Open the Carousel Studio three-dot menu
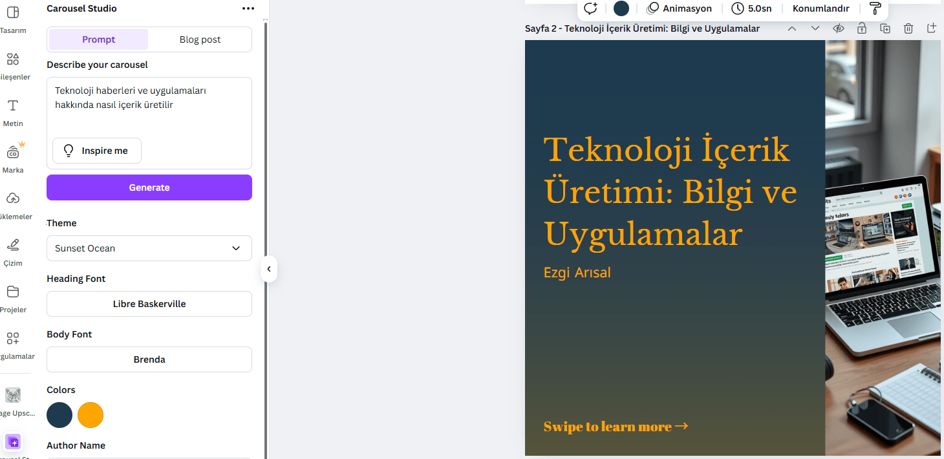The image size is (944, 459). click(x=248, y=8)
